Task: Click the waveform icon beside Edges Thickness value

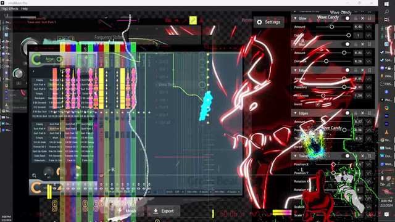Action: click(x=368, y=96)
